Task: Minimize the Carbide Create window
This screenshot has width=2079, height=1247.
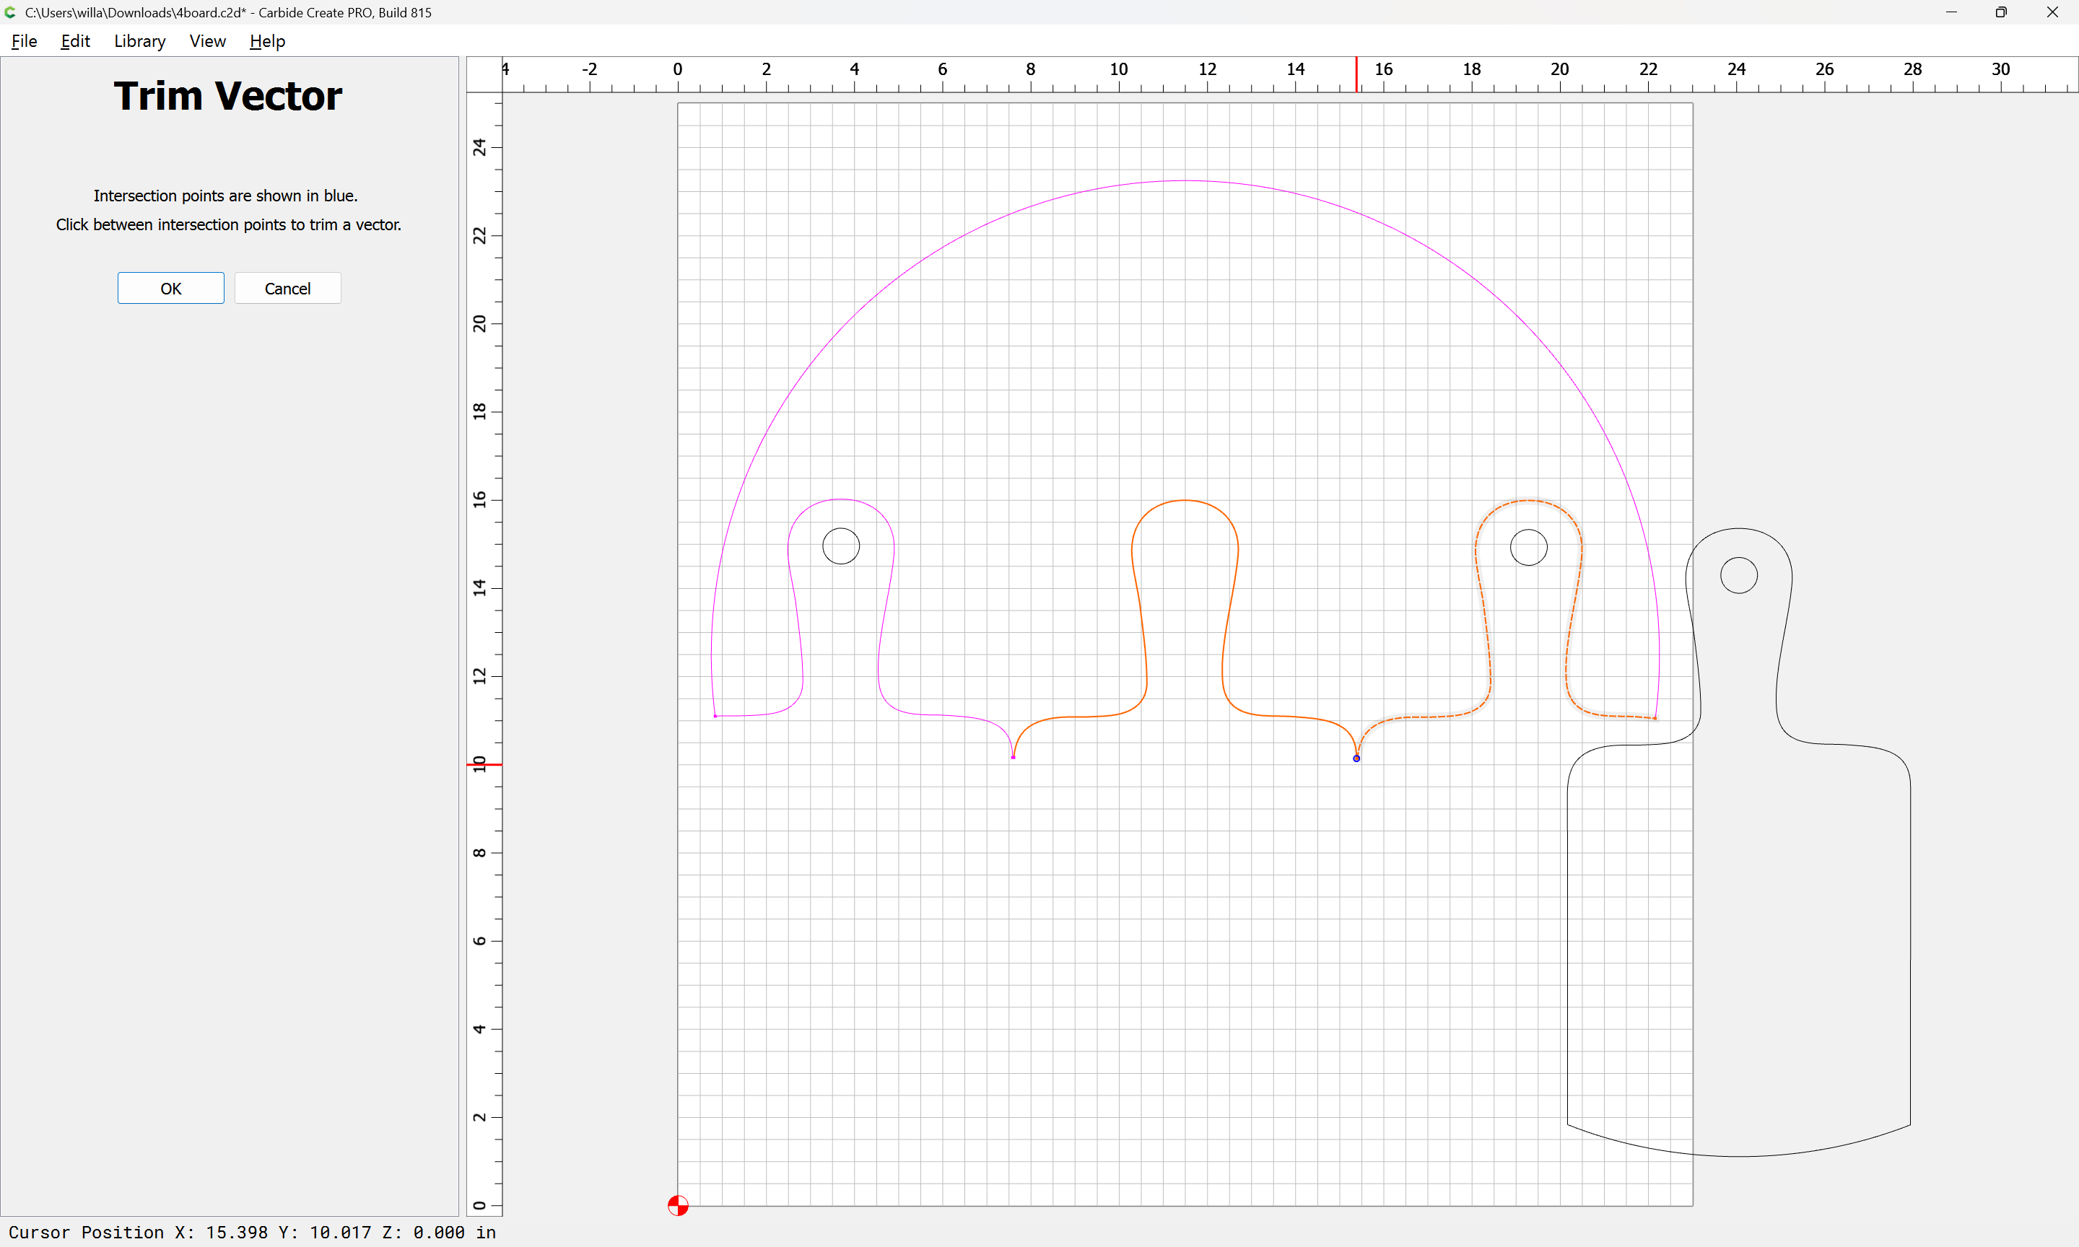Action: pyautogui.click(x=1951, y=12)
